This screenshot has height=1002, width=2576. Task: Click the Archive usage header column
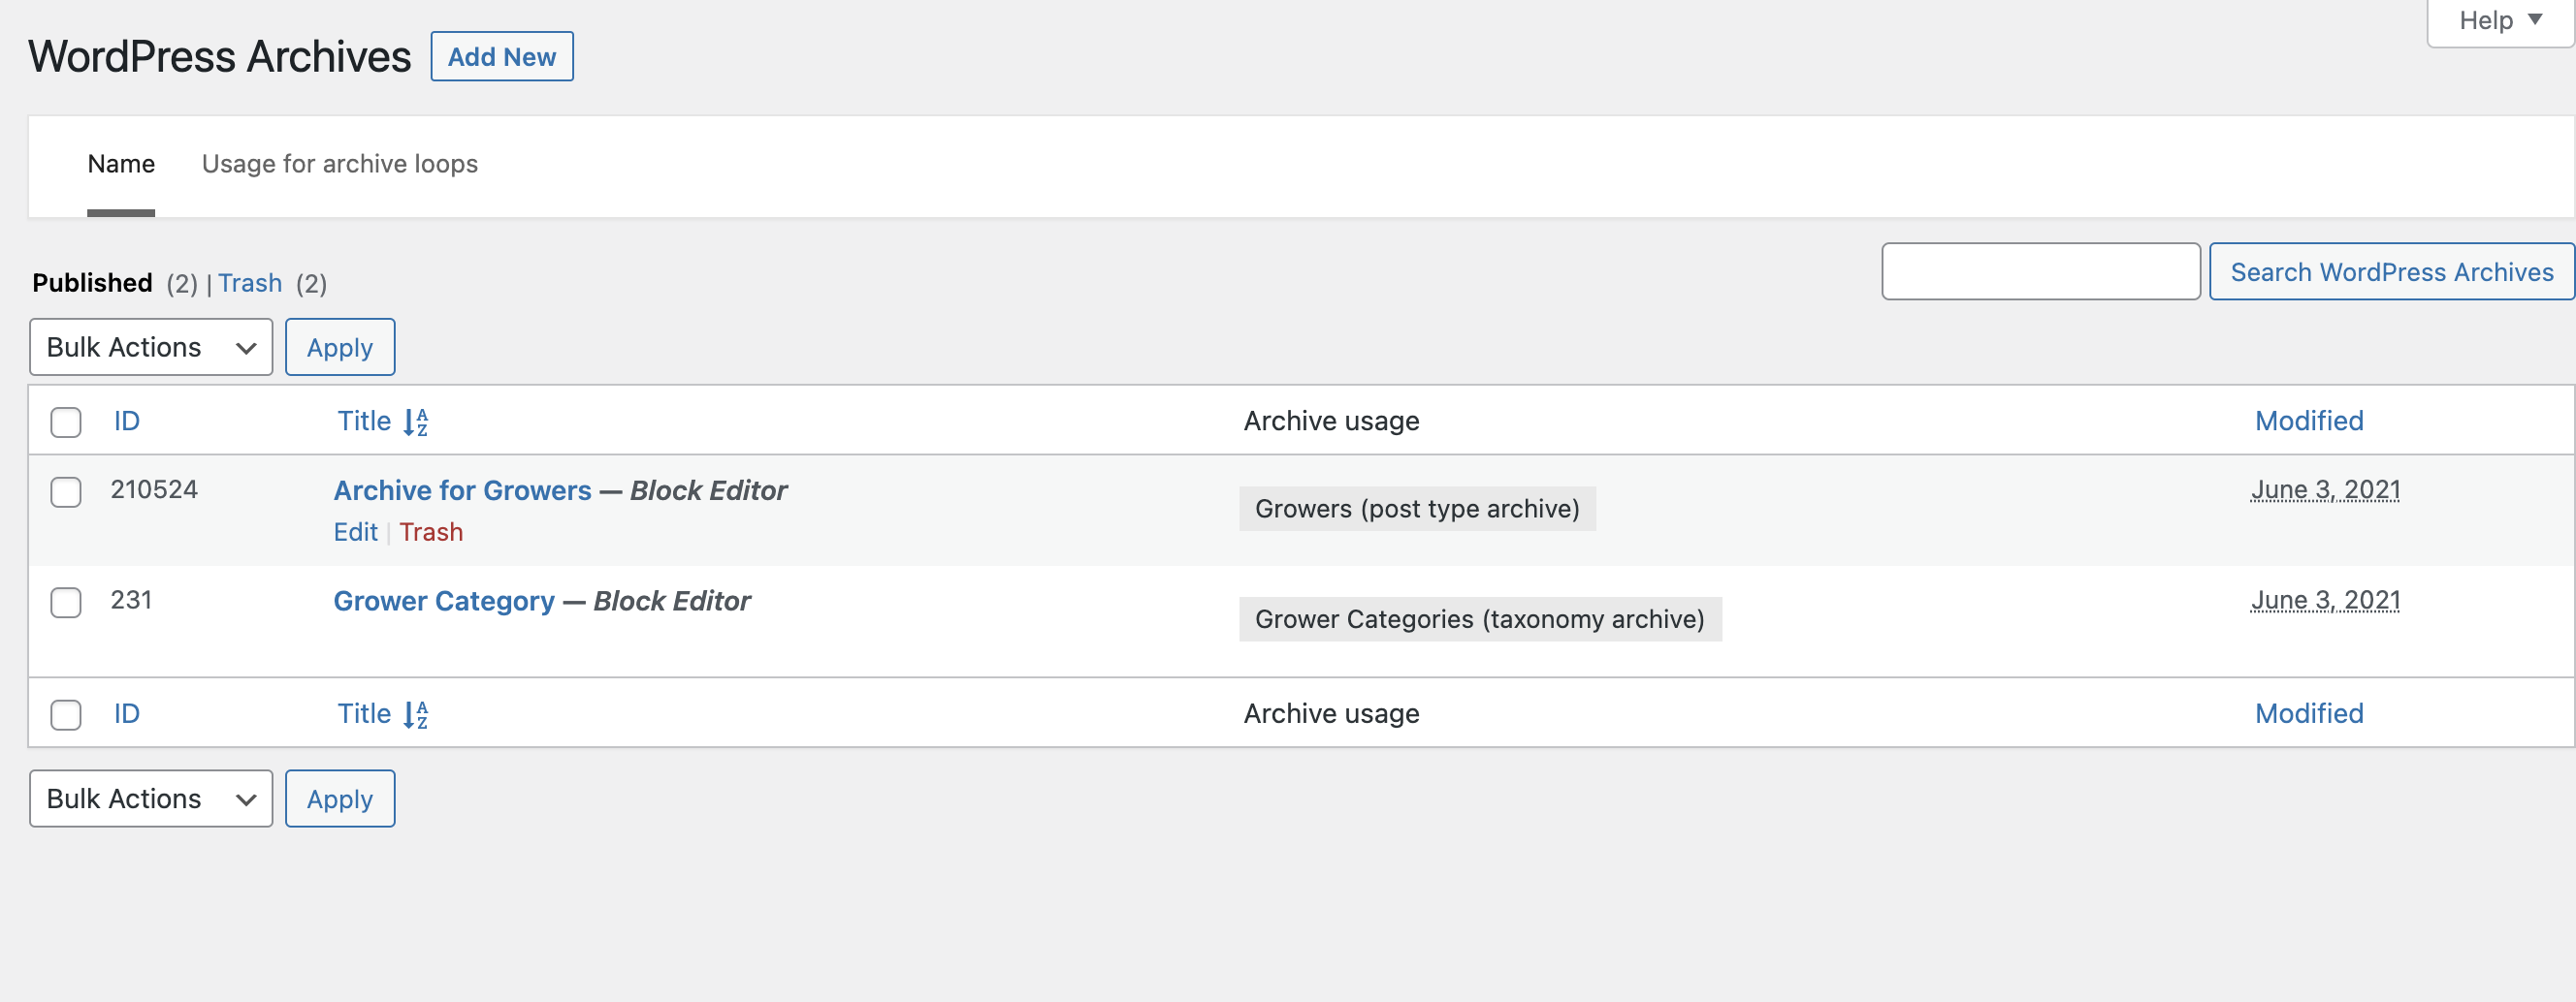point(1331,422)
